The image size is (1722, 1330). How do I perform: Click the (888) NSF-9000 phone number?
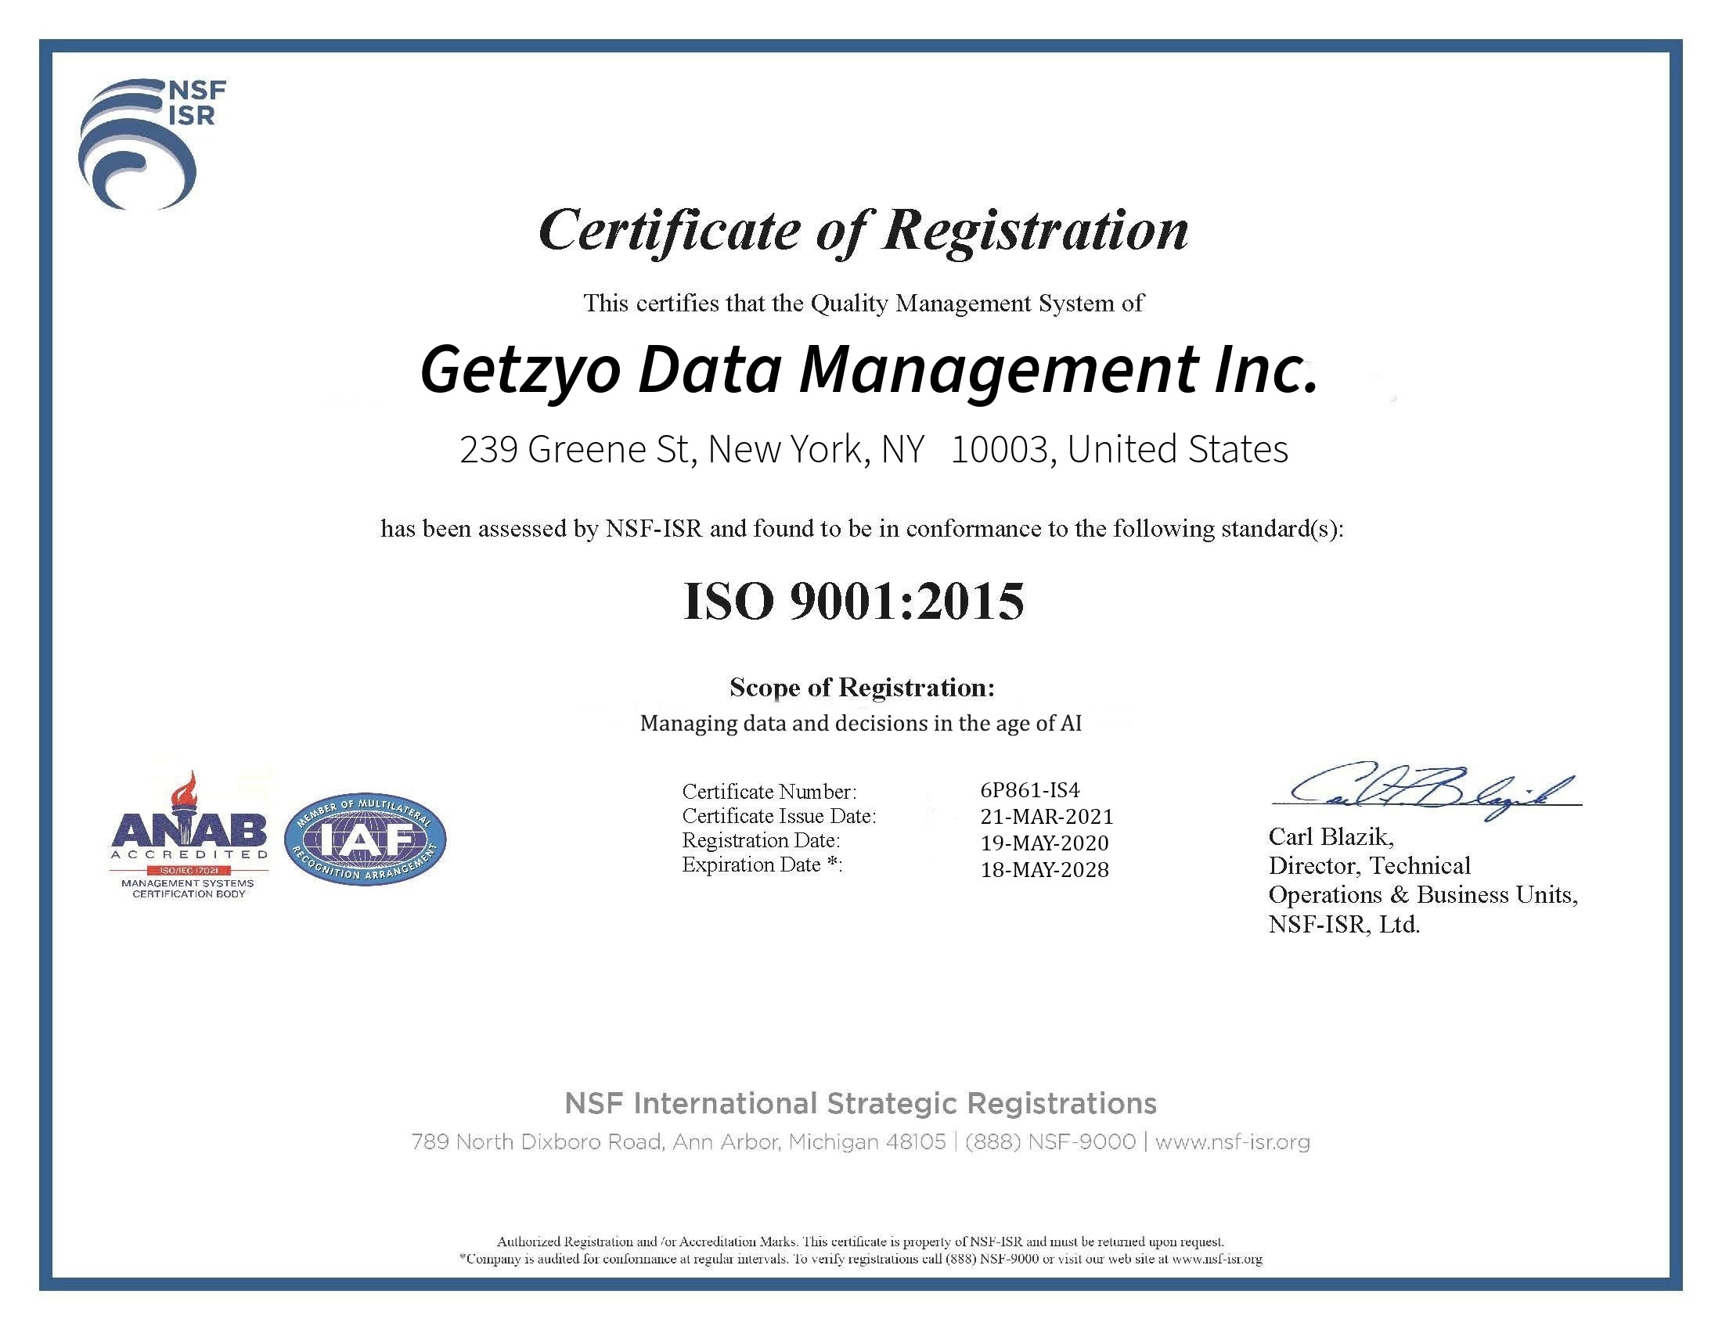pos(1050,1141)
